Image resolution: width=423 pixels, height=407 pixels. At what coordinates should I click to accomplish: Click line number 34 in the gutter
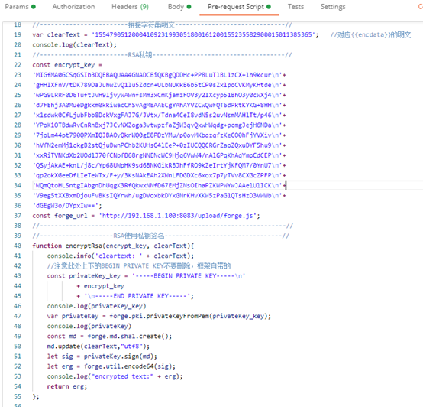[18, 186]
